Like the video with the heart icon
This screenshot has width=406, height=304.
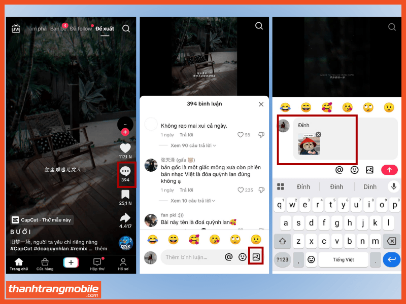125,148
